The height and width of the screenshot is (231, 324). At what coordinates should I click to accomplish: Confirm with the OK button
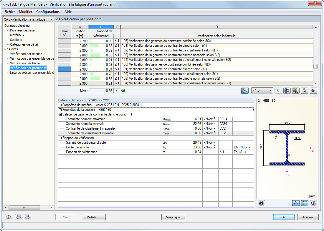(x=283, y=217)
